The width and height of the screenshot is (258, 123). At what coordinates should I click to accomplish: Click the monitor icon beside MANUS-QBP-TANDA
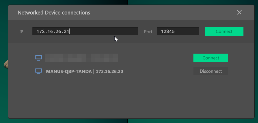tap(38, 71)
